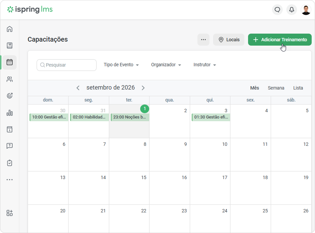Image resolution: width=315 pixels, height=233 pixels.
Task: Switch to the Semana view
Action: 276,88
